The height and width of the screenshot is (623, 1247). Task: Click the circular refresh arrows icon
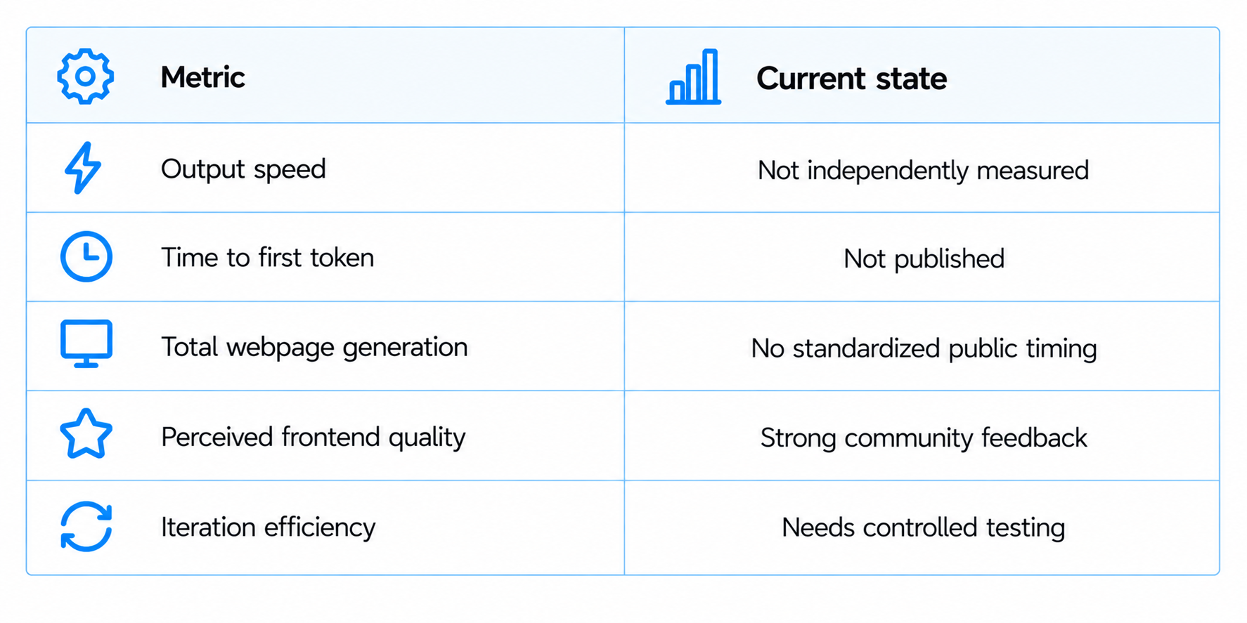click(86, 526)
